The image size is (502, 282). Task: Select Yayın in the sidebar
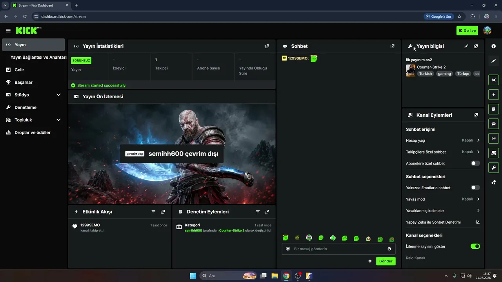33,45
